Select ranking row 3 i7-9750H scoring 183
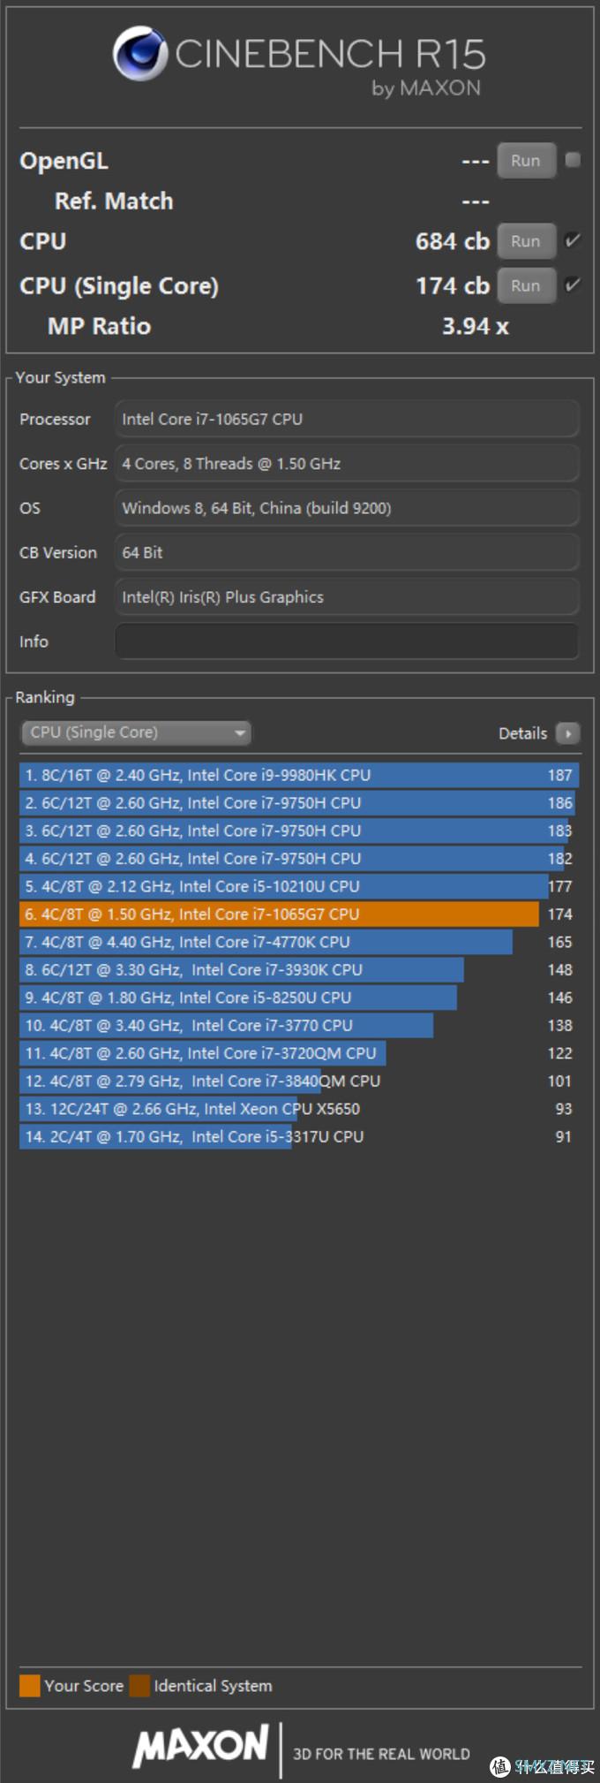Image resolution: width=600 pixels, height=1783 pixels. click(299, 831)
